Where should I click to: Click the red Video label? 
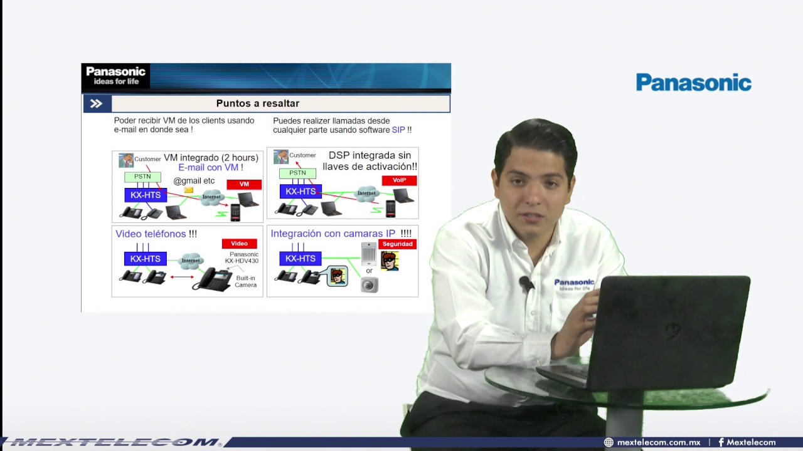click(x=240, y=244)
